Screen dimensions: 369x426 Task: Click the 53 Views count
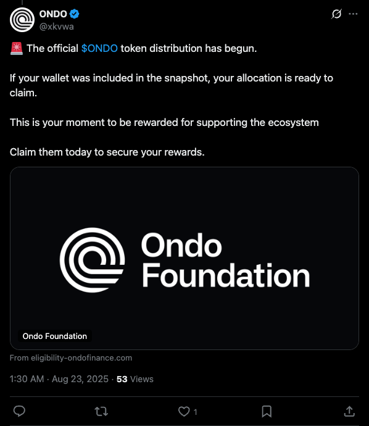click(x=135, y=379)
